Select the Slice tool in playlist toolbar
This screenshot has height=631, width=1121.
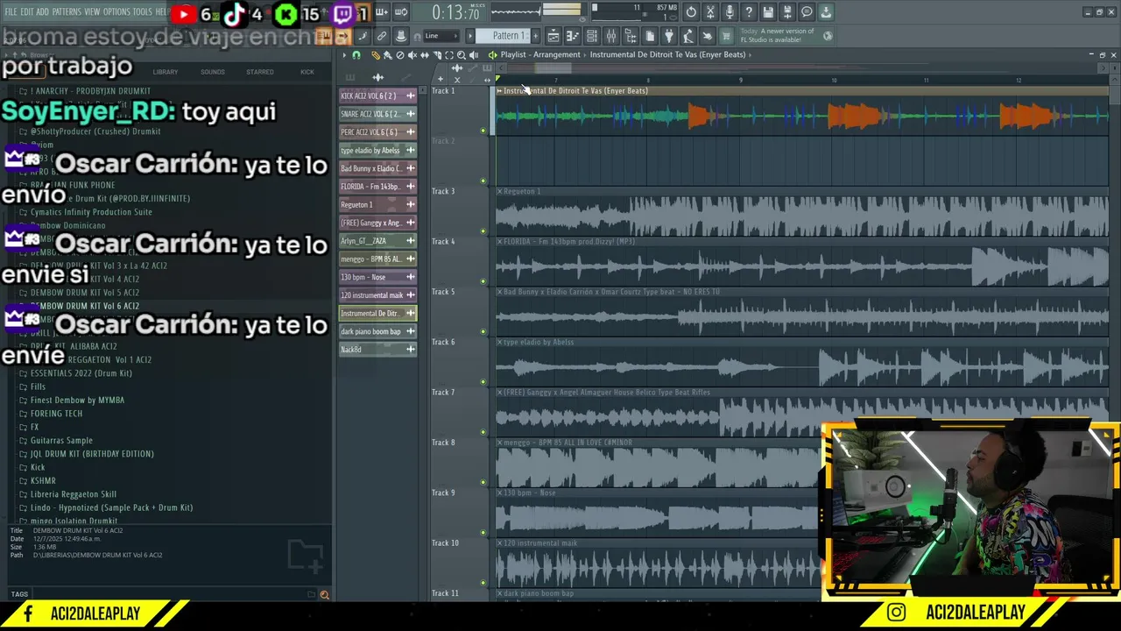[x=437, y=54]
